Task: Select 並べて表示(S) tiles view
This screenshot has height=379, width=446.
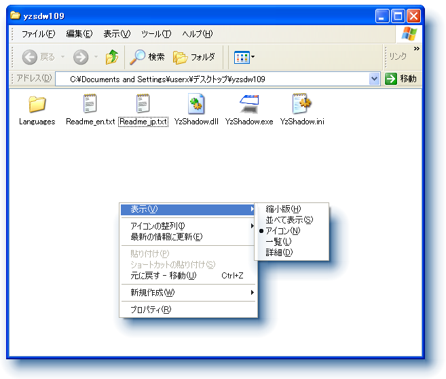Action: click(x=292, y=219)
